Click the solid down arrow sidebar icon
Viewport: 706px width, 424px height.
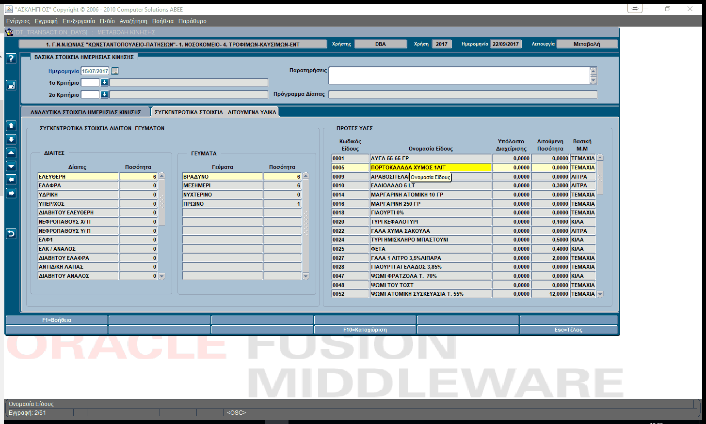[x=11, y=139]
